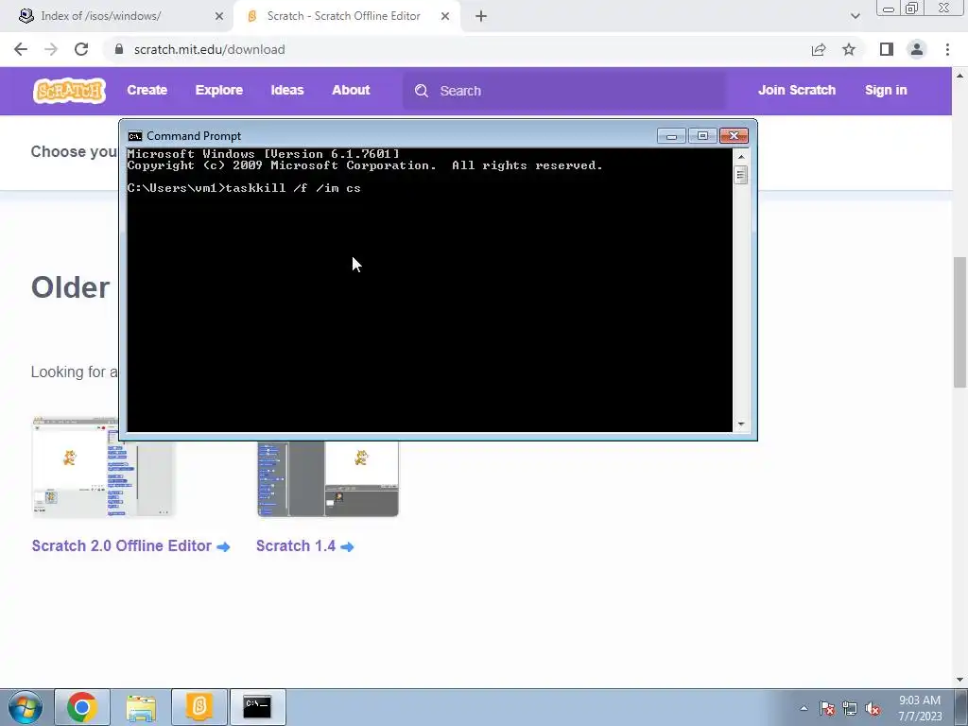Open the taskbar clock showing 9:03 AM
This screenshot has width=968, height=726.
pos(920,708)
